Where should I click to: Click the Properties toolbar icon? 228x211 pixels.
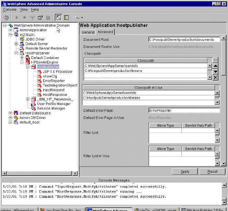(40, 18)
